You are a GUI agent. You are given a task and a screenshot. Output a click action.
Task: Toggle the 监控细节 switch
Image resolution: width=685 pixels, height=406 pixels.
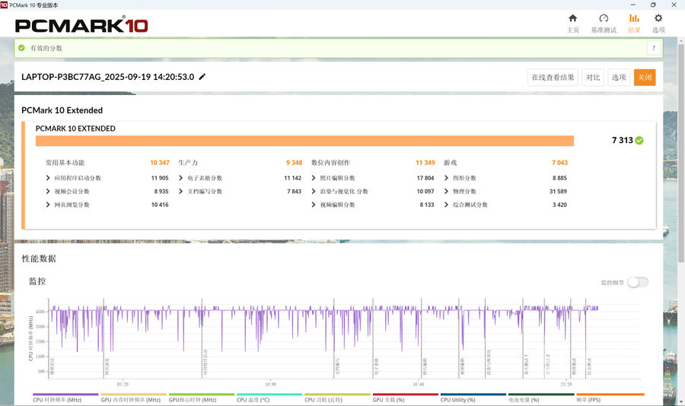[x=637, y=282]
